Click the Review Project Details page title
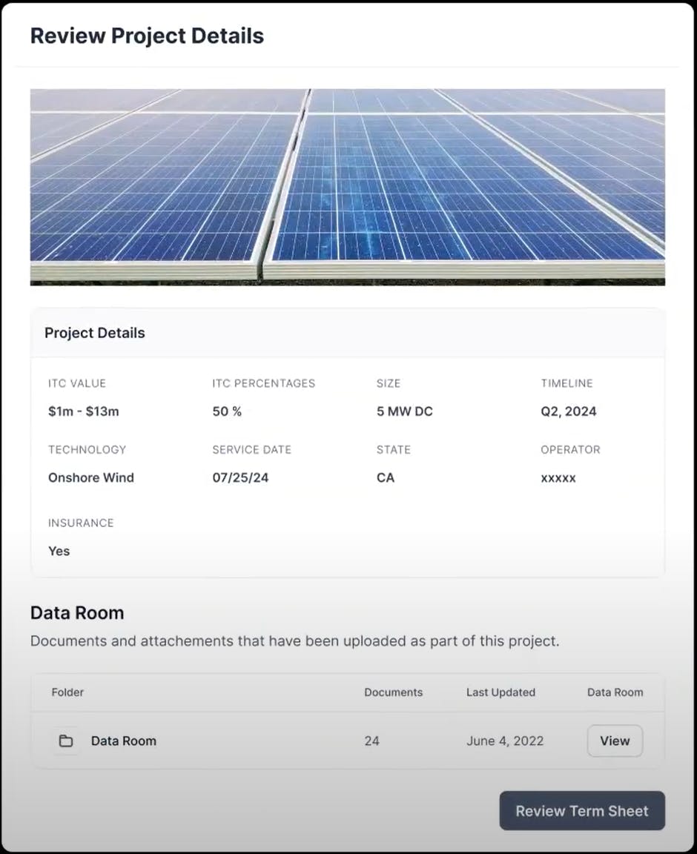Image resolution: width=697 pixels, height=854 pixels. [x=147, y=36]
